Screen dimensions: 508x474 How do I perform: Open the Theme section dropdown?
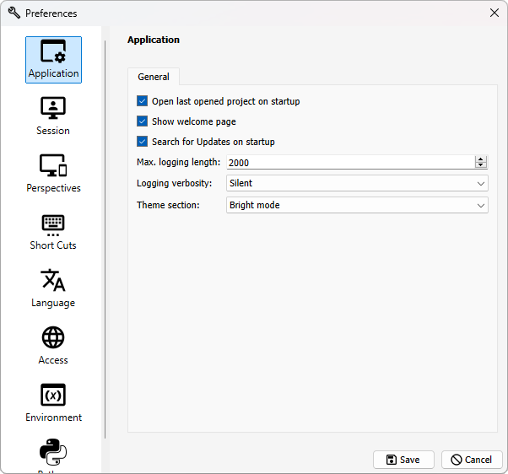click(357, 205)
